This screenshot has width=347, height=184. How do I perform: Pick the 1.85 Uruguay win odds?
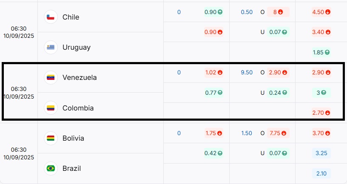coord(321,53)
